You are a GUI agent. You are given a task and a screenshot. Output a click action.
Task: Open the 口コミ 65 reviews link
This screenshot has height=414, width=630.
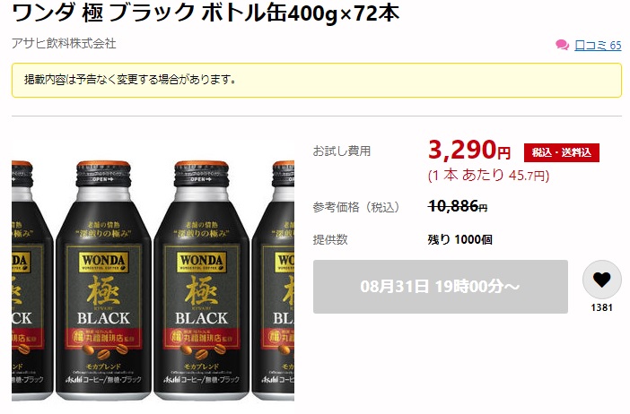click(598, 45)
